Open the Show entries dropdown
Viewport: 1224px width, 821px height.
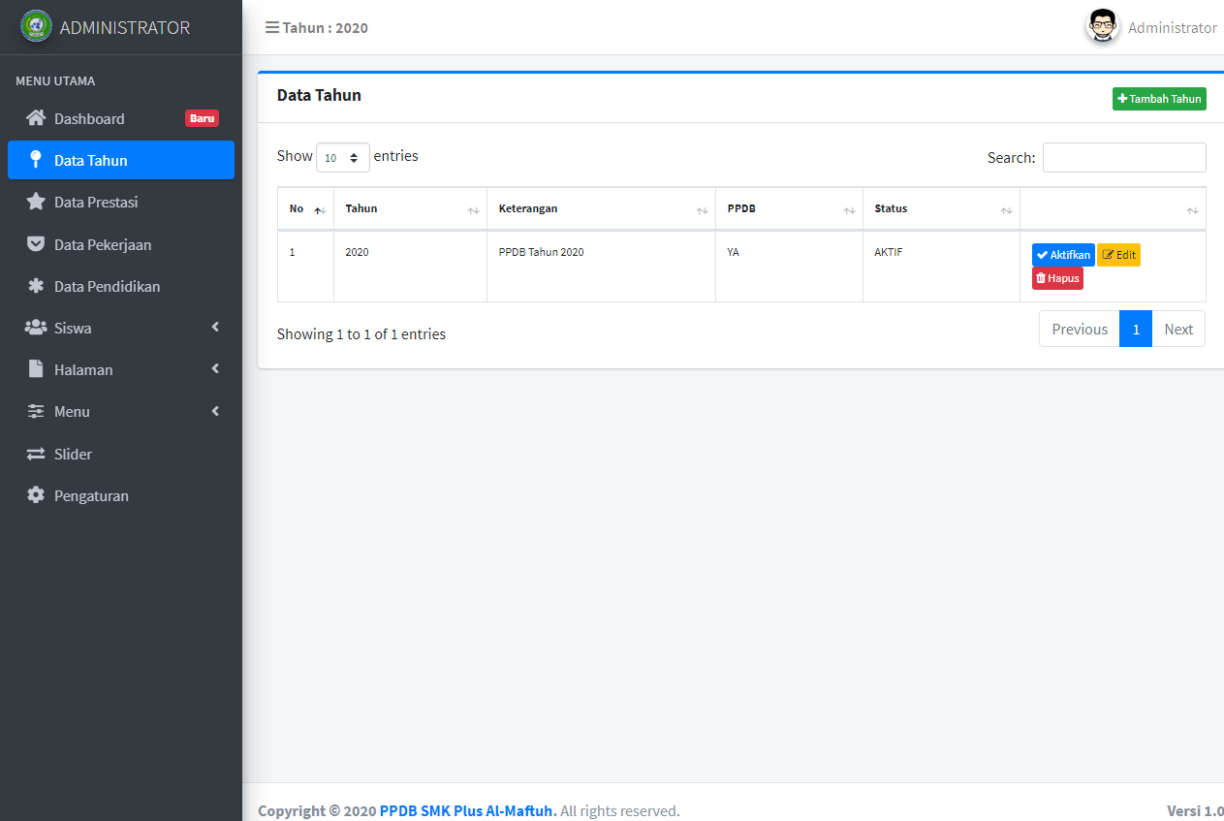pyautogui.click(x=343, y=156)
